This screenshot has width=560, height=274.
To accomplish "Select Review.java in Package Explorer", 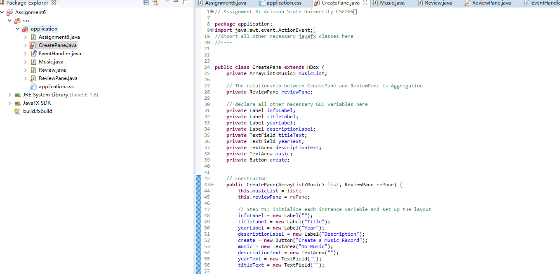I will (x=52, y=70).
